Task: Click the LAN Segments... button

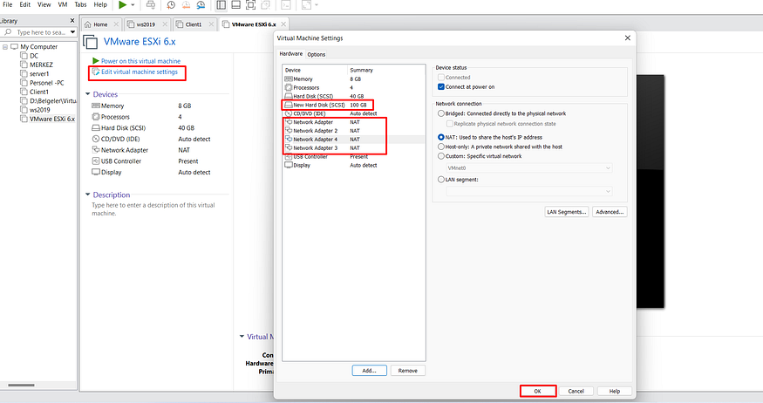Action: (567, 212)
